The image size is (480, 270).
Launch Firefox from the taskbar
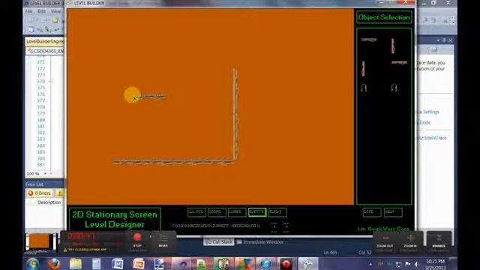[x=54, y=264]
